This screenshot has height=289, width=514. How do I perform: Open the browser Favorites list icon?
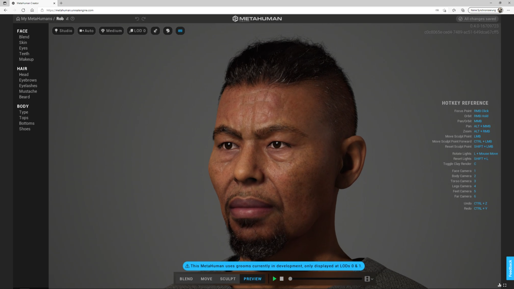point(454,10)
